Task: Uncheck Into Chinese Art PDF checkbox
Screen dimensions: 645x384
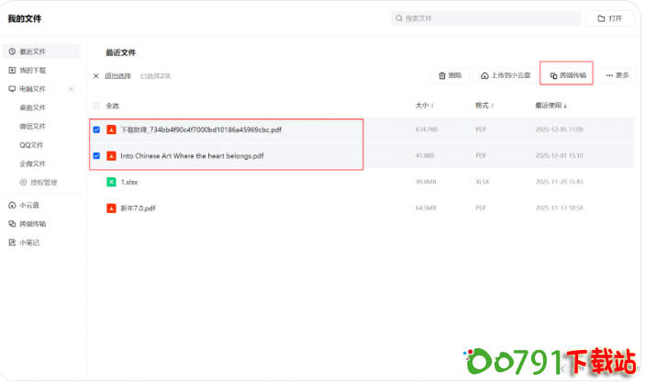Action: [96, 155]
